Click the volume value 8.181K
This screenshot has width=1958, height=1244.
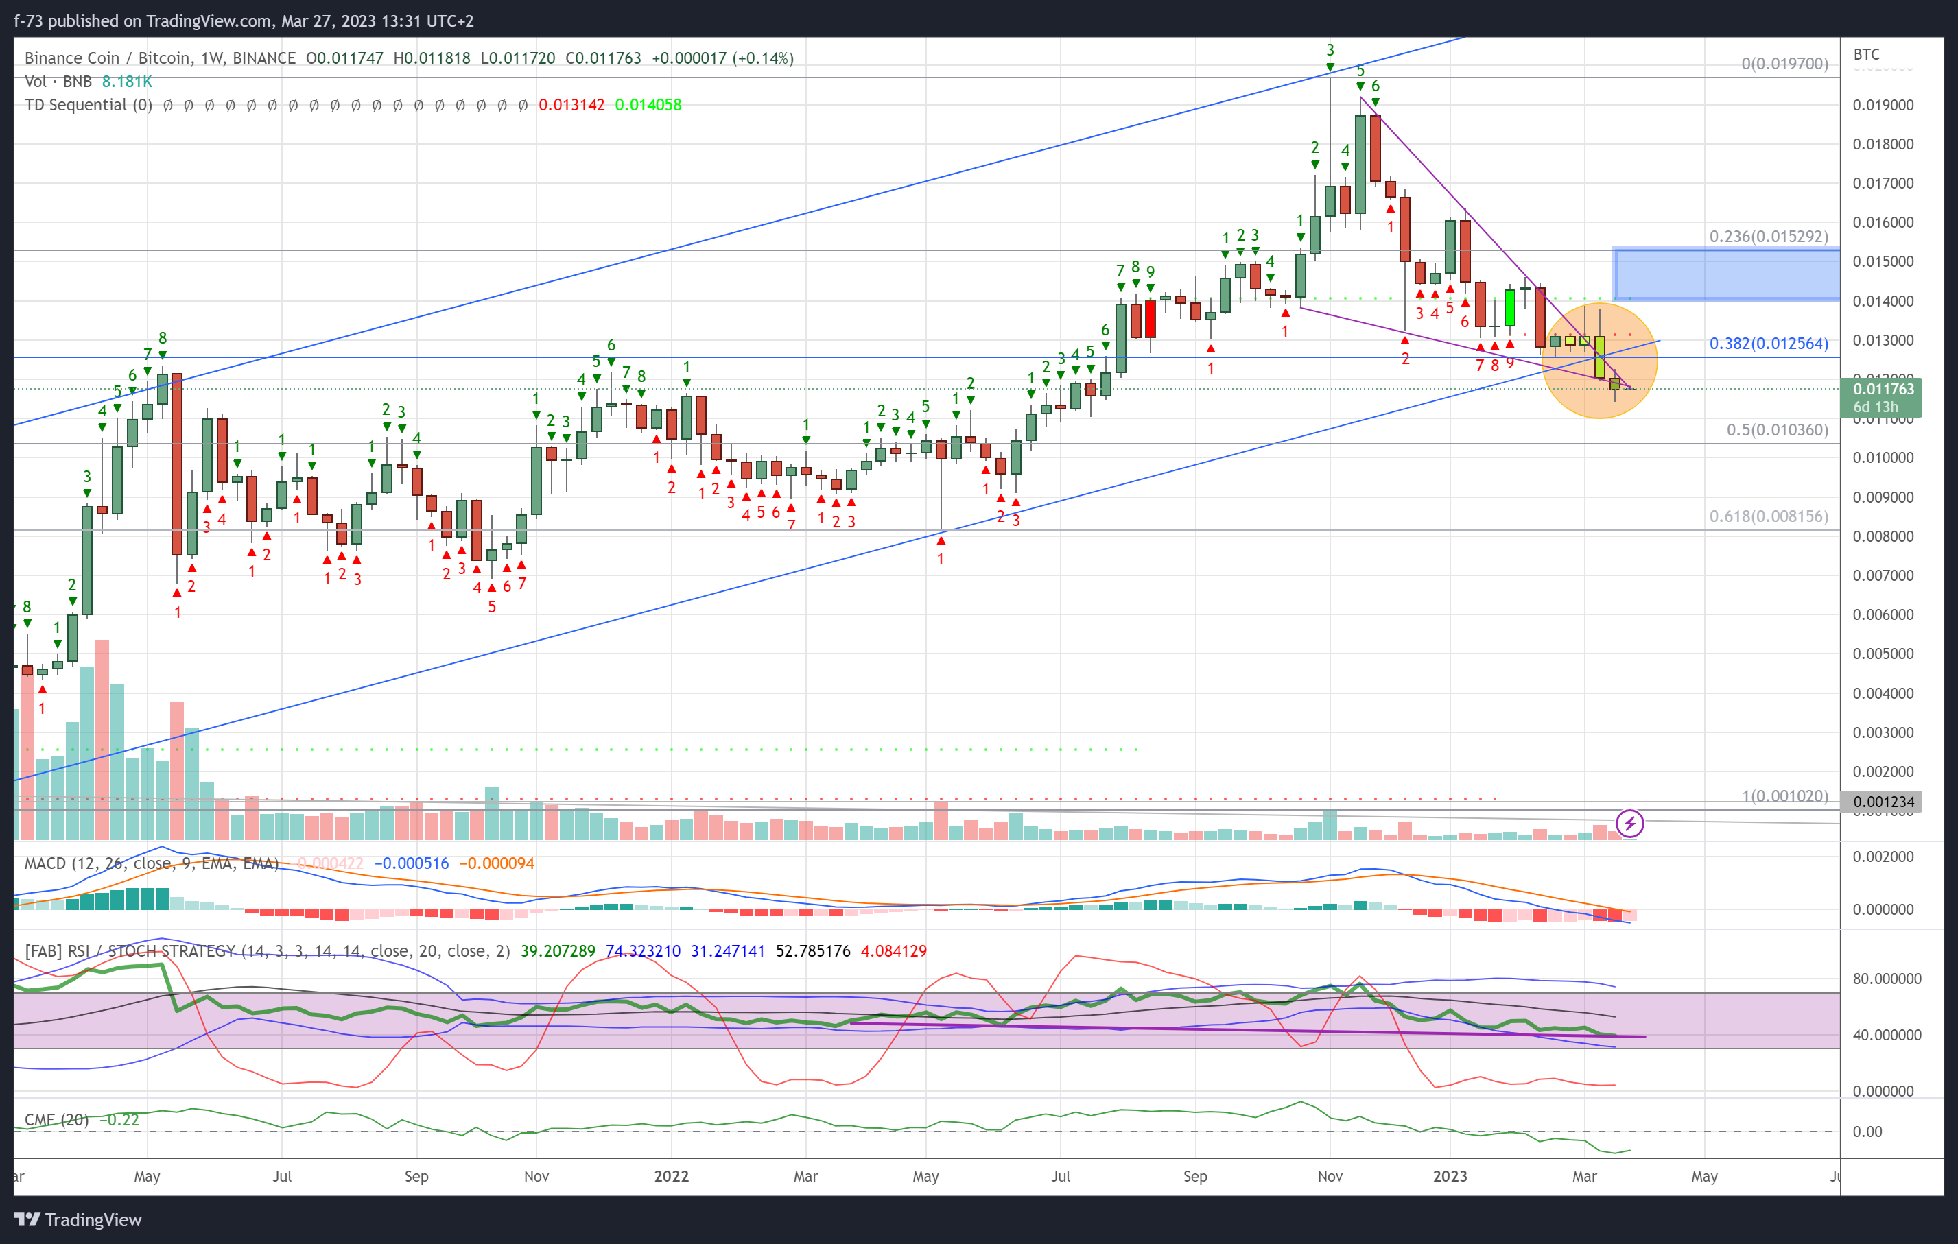coord(127,81)
